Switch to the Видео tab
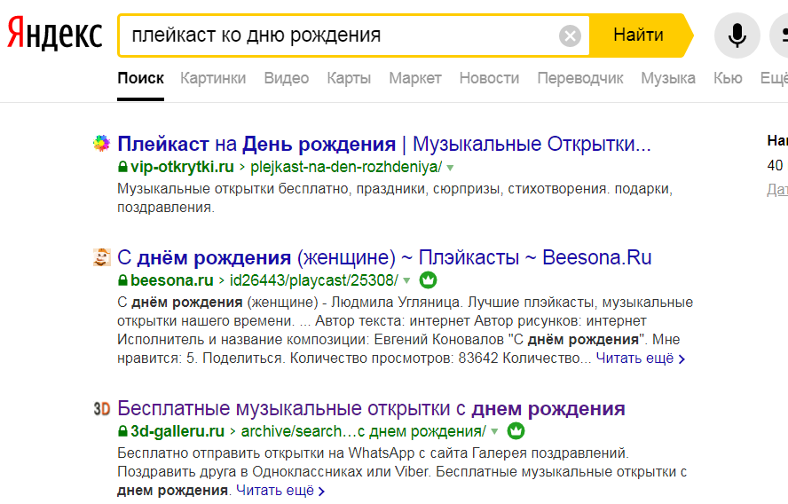Image resolution: width=788 pixels, height=504 pixels. coord(287,78)
